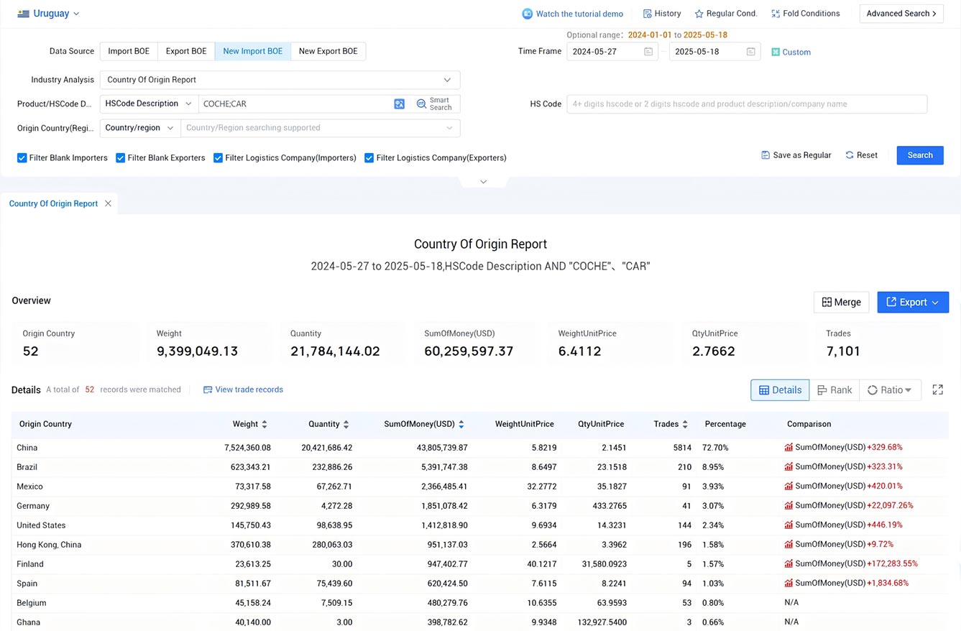Open Advanced Search panel
Screen dimensions: 961x631
coord(901,14)
